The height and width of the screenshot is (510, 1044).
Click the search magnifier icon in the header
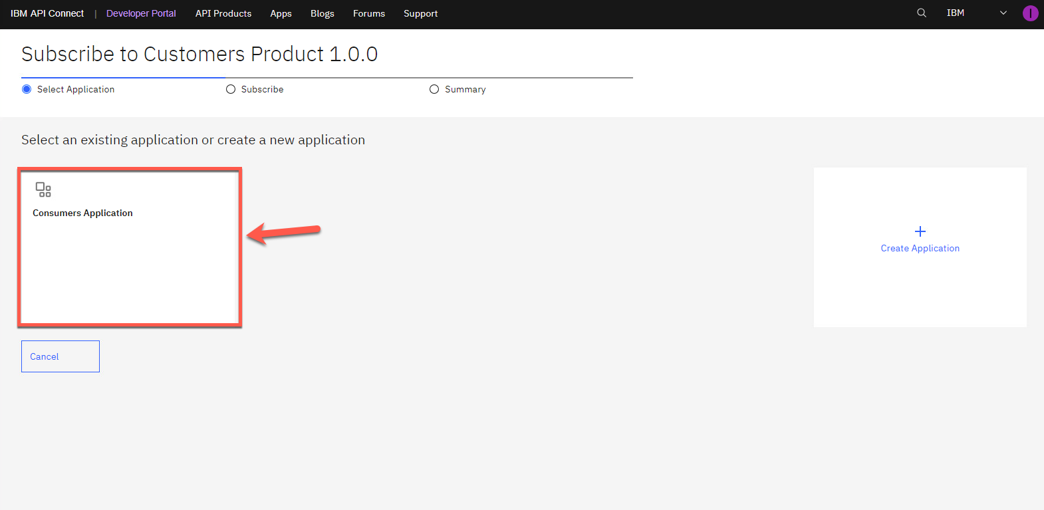tap(921, 13)
